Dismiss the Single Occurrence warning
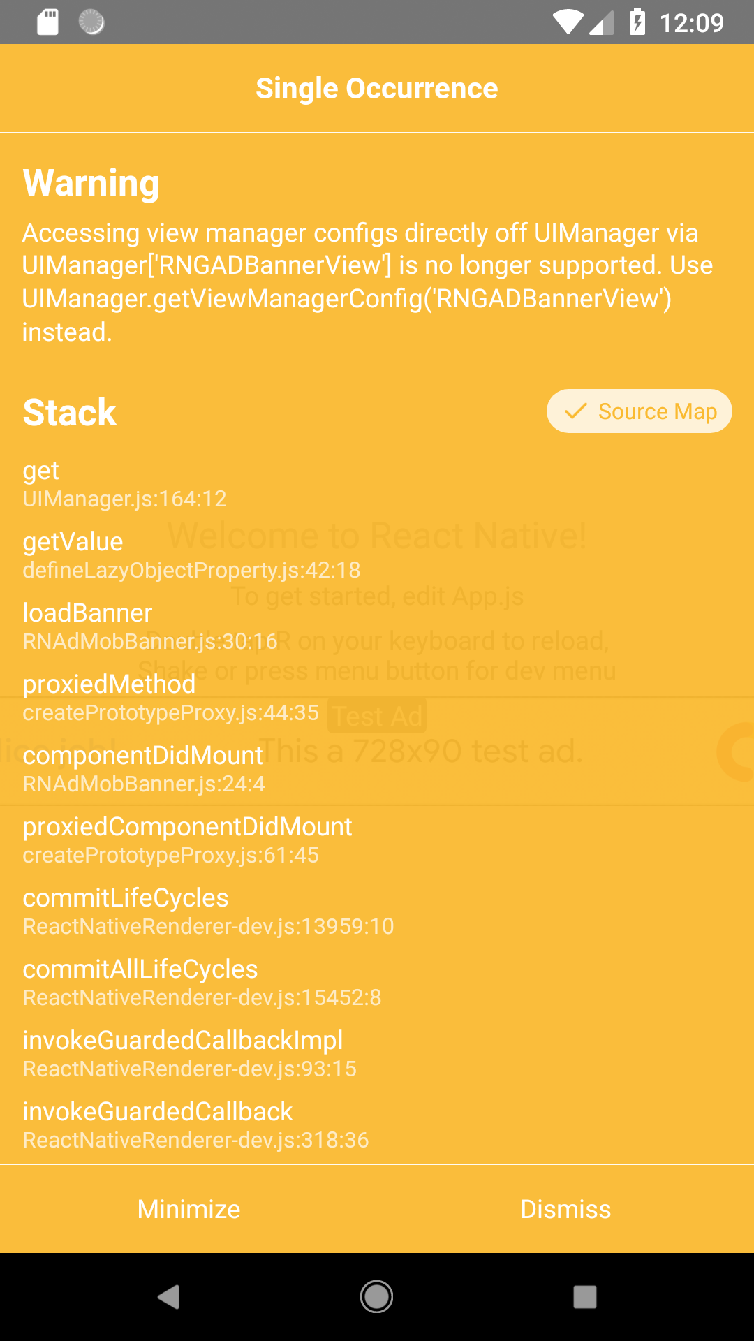This screenshot has height=1341, width=754. point(566,1210)
